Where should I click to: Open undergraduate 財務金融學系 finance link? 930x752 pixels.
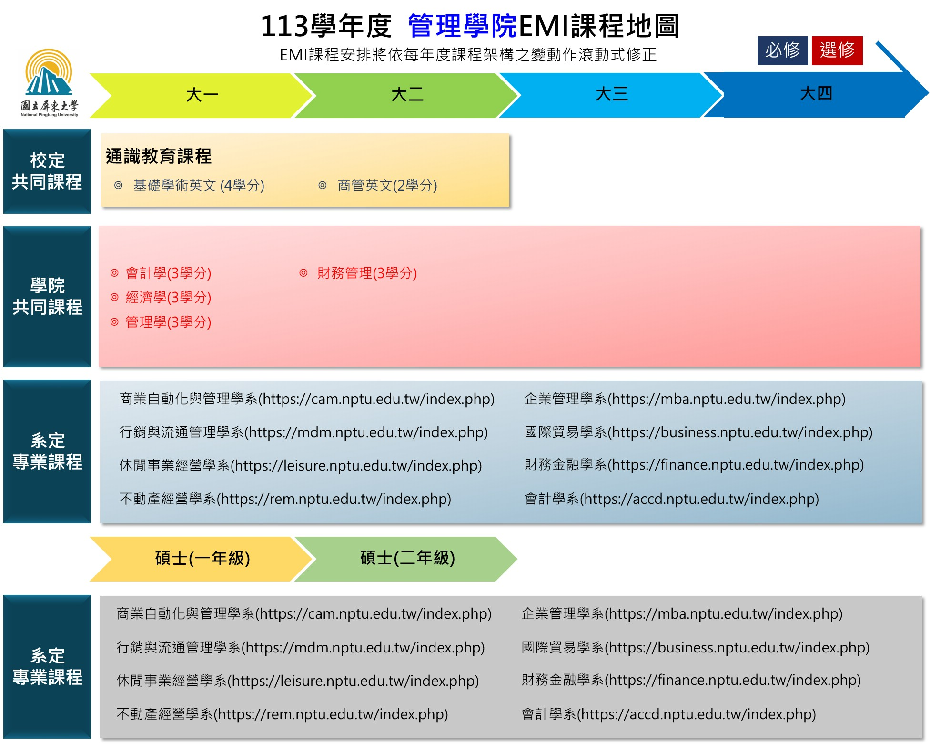[x=694, y=464]
